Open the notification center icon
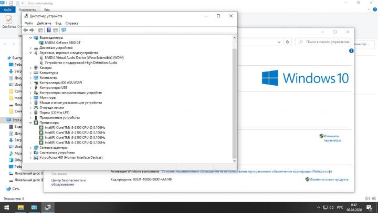The height and width of the screenshot is (213, 378). point(369,207)
